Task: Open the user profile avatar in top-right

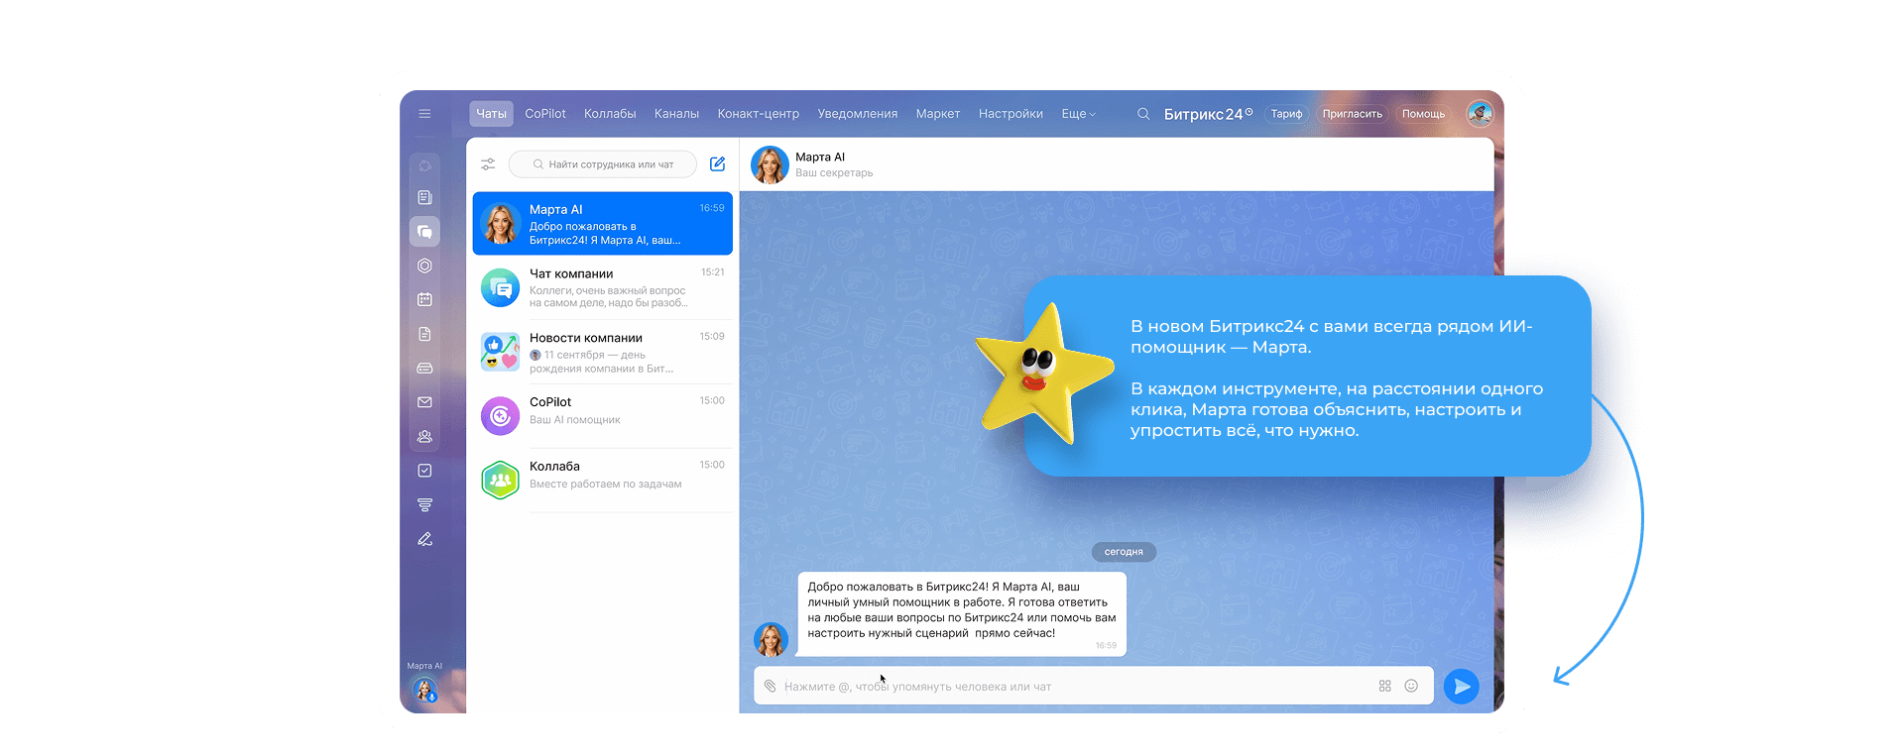Action: coord(1480,114)
